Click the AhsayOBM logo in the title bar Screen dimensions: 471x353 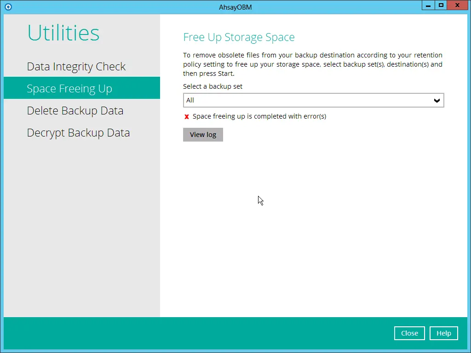pos(7,6)
